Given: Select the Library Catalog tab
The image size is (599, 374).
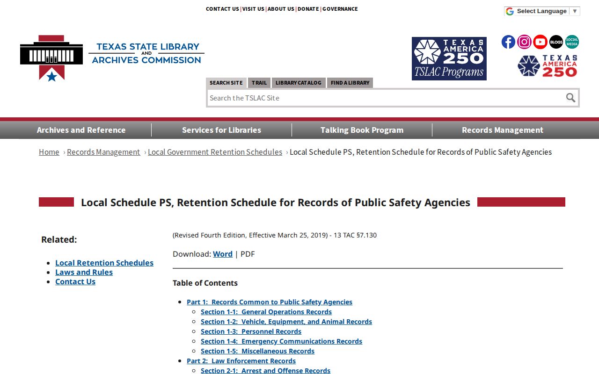Looking at the screenshot, I should pos(299,83).
